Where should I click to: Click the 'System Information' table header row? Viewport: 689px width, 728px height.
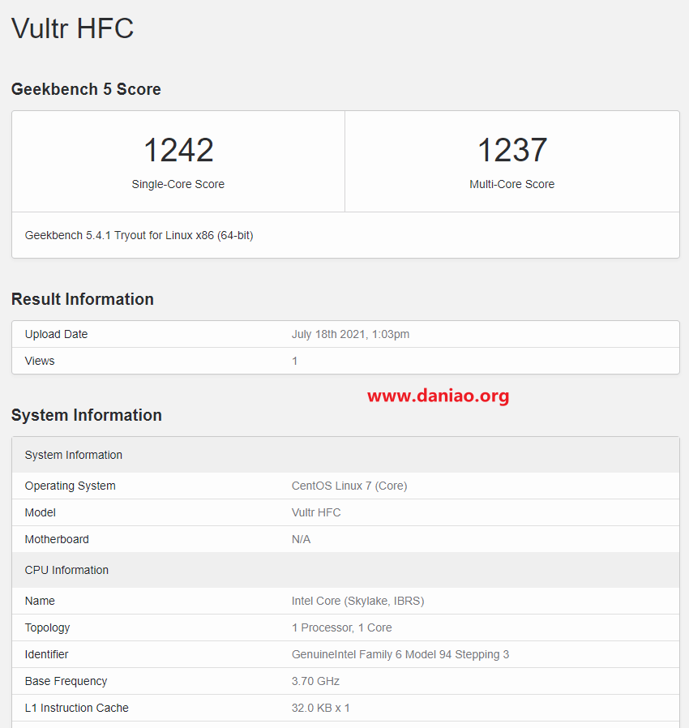pyautogui.click(x=345, y=455)
